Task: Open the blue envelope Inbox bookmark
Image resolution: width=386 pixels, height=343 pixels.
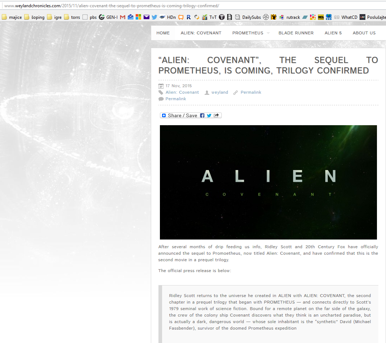Action: pos(131,17)
